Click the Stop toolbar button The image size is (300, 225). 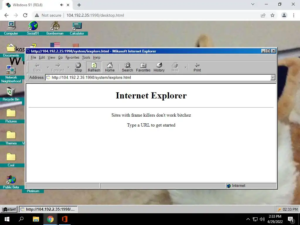point(78,67)
